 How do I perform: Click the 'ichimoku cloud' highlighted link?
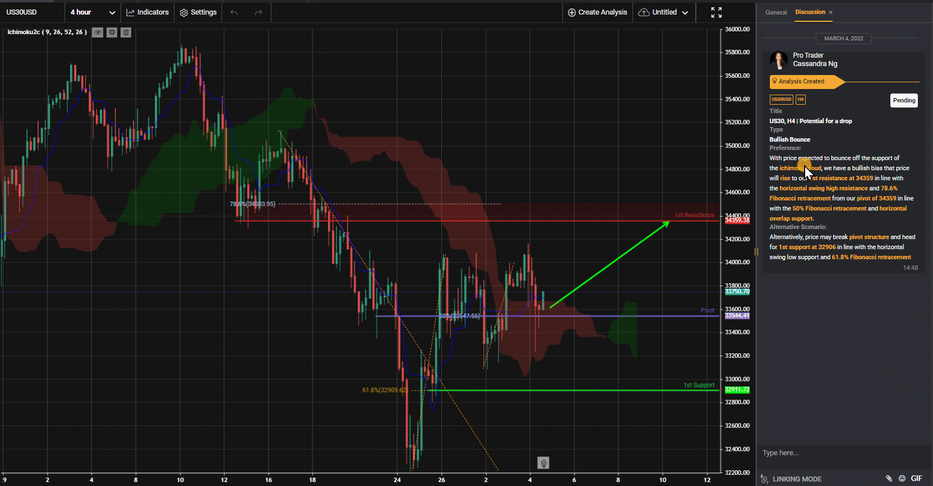[801, 168]
